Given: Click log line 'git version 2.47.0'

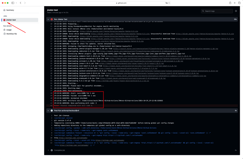Looking at the screenshot, I should 62,121.
